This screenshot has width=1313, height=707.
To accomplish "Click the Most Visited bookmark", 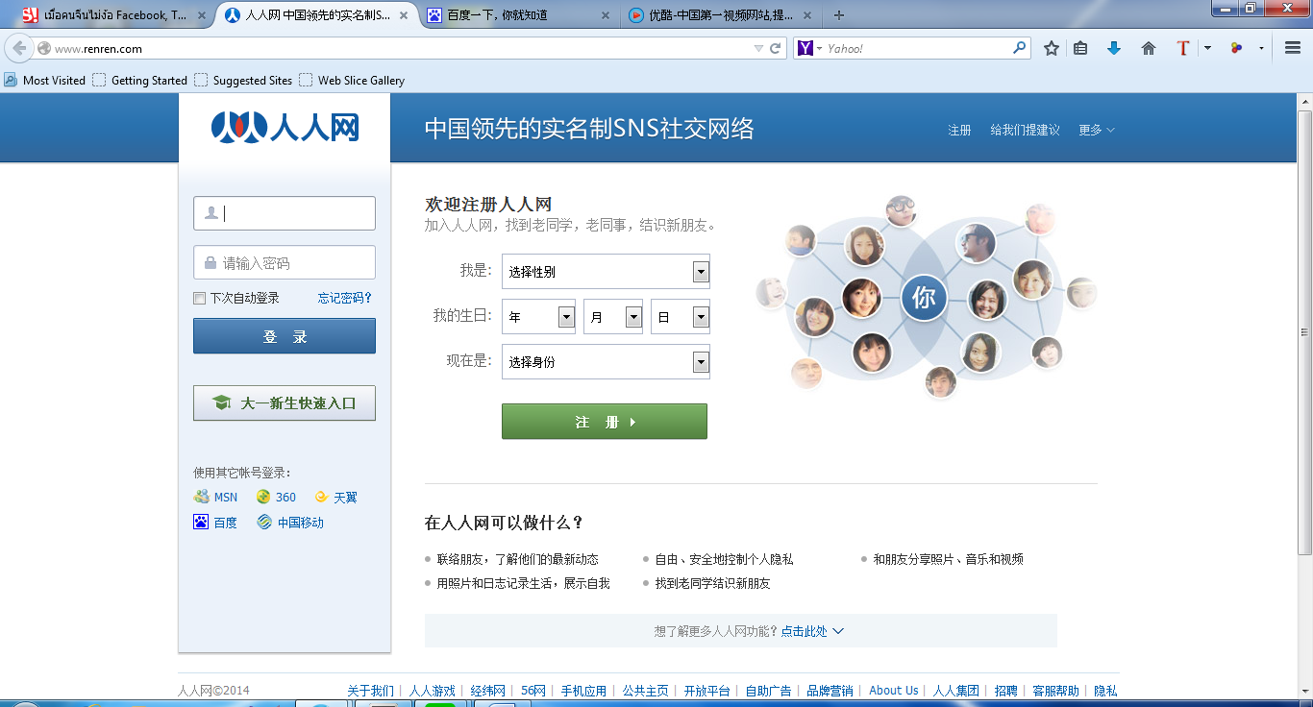I will pyautogui.click(x=45, y=81).
